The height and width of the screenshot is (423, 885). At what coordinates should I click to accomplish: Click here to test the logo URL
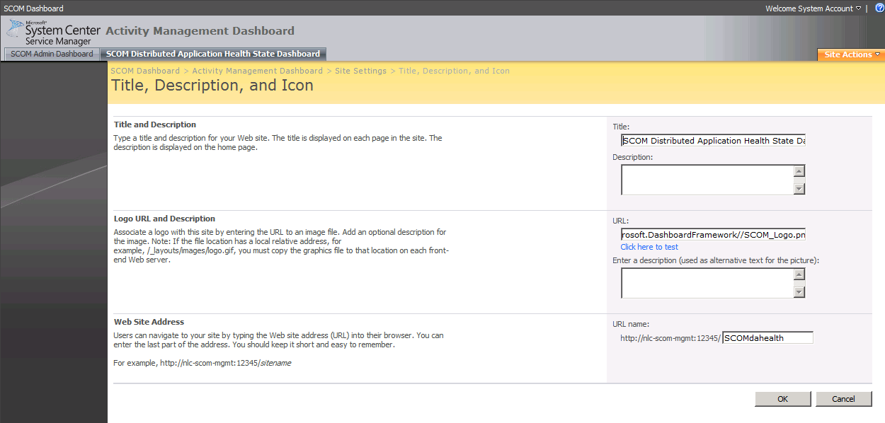(x=649, y=246)
